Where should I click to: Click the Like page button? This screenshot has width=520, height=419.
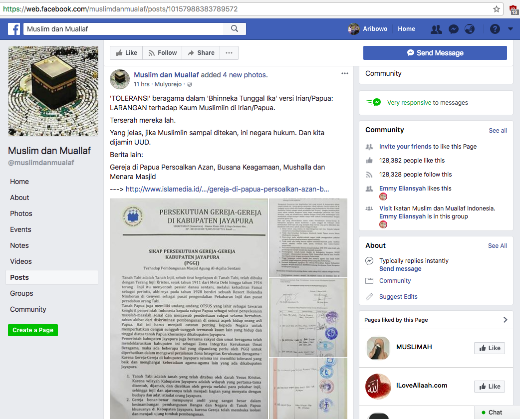click(126, 53)
